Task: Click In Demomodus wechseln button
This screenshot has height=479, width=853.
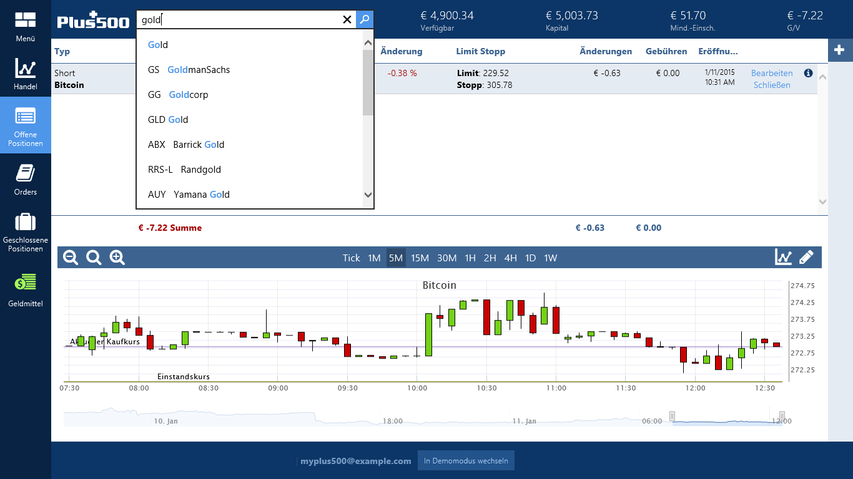Action: click(x=466, y=461)
